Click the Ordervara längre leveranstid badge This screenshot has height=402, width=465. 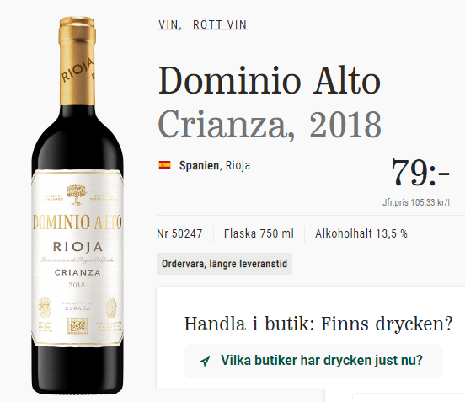224,264
